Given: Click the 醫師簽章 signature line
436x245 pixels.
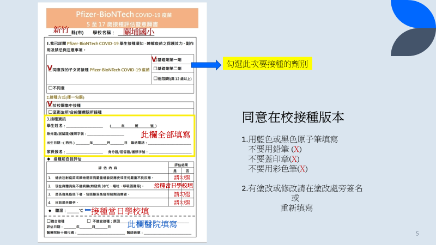Looking at the screenshot, I should pos(168,233).
